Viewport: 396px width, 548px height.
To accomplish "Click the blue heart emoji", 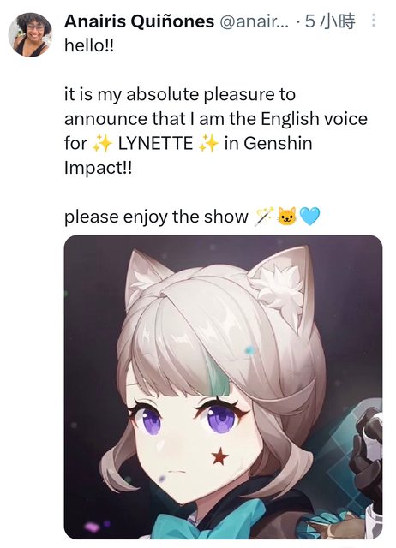I will pos(310,217).
